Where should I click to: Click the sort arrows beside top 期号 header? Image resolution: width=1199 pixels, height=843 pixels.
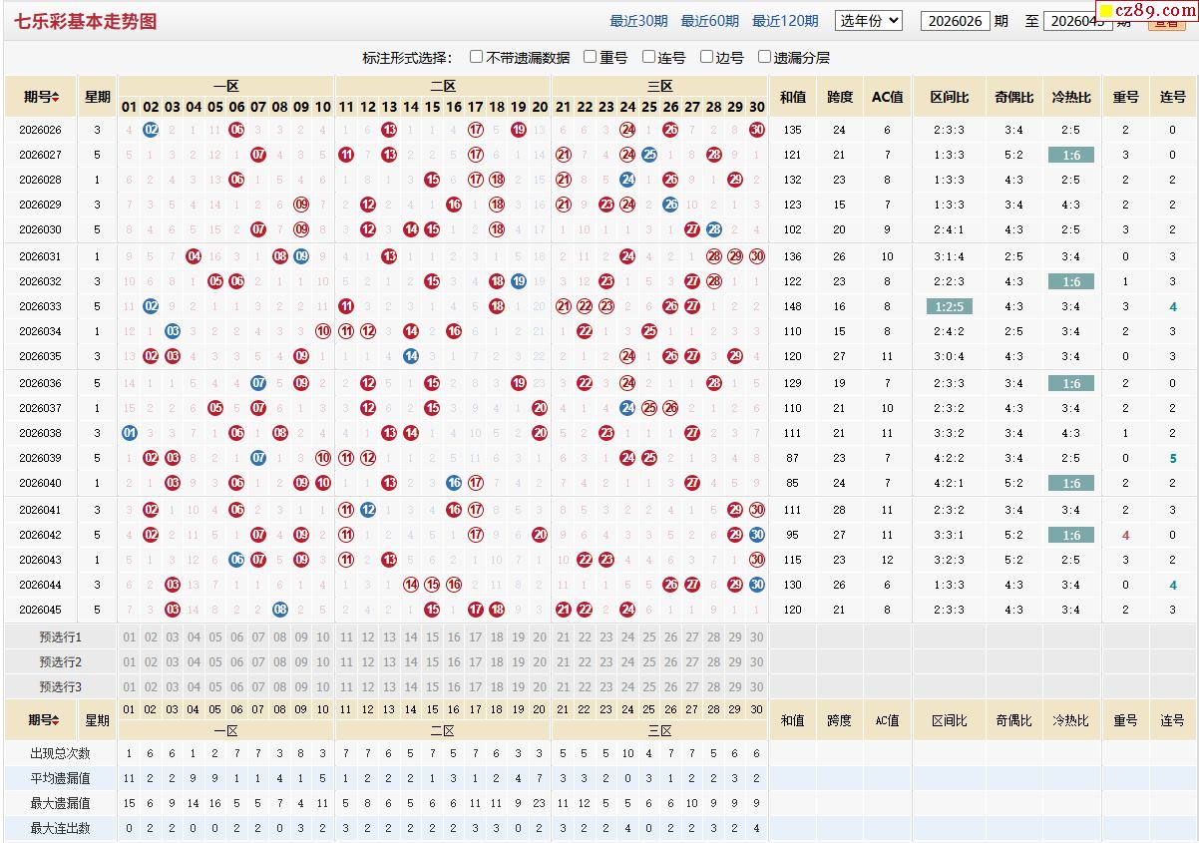[56, 97]
